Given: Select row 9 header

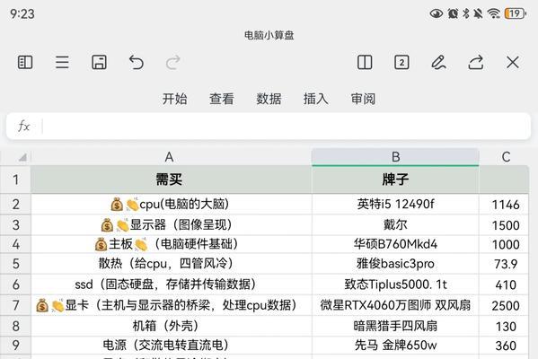Looking at the screenshot, I should (15, 346).
